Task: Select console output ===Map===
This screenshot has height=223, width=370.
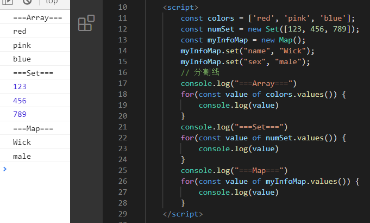Action: point(33,128)
